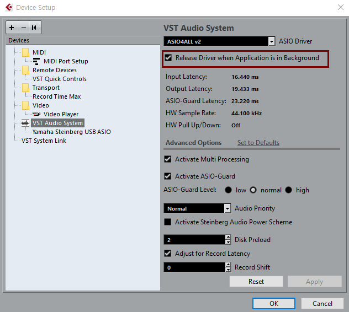This screenshot has height=312, width=349.
Task: Click the Input Latency value 16.440 ms
Action: point(245,77)
